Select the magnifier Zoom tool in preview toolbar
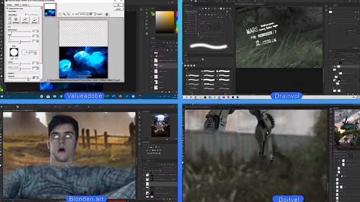 64,14
